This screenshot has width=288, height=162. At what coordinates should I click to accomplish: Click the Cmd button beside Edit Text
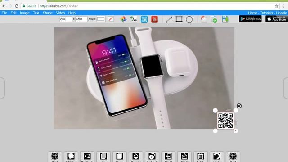click(55, 157)
